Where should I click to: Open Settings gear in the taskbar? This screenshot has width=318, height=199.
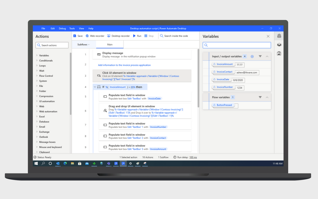130,163
